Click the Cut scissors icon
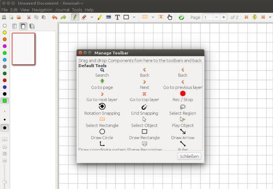Screen dimensions: 273x189 click(29, 17)
